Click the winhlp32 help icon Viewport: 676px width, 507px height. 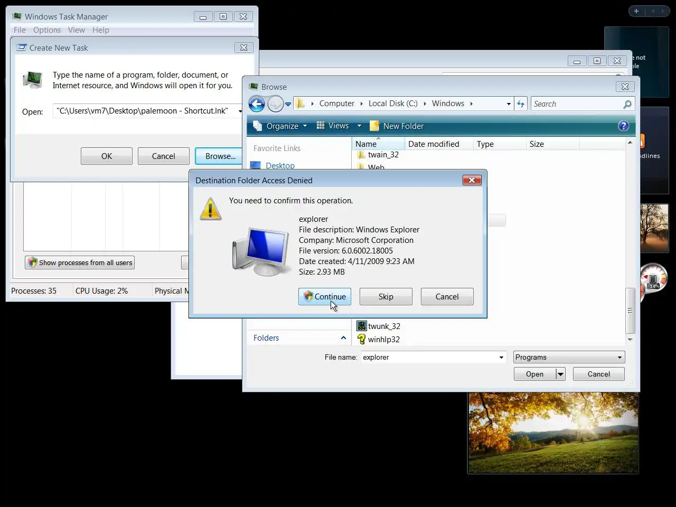[361, 340]
